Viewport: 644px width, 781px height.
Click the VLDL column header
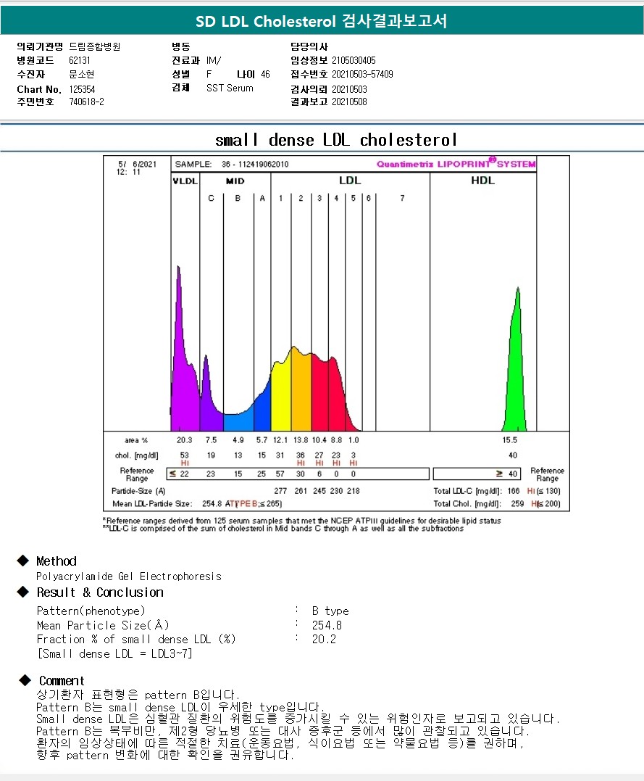(185, 181)
